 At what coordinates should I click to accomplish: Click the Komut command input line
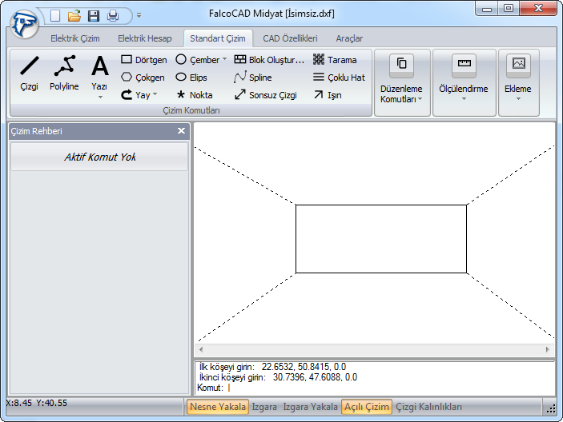click(375, 388)
